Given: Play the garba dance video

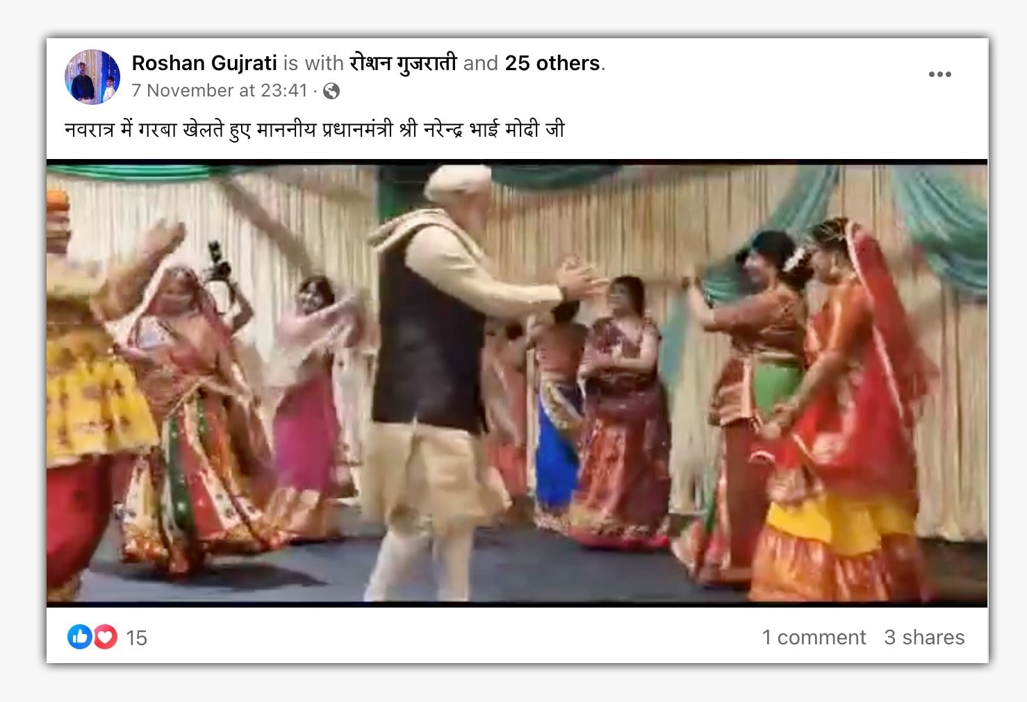Looking at the screenshot, I should (x=517, y=383).
